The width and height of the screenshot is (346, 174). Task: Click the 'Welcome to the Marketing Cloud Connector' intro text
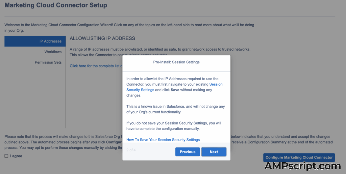[x=128, y=25]
